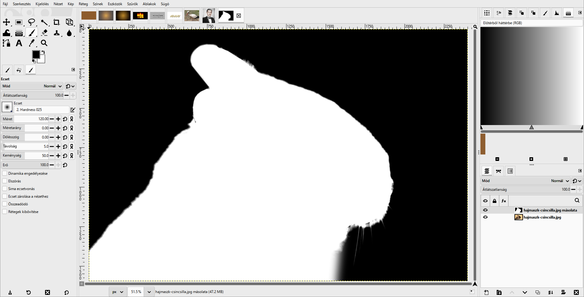Close the active image tab
584x297 pixels.
[x=239, y=16]
